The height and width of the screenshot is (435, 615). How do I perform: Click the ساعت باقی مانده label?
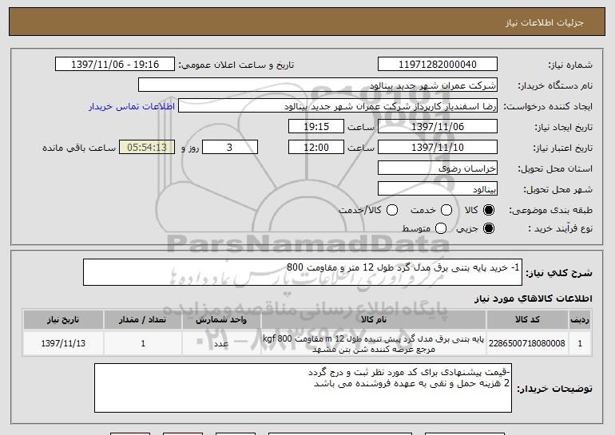coord(79,148)
